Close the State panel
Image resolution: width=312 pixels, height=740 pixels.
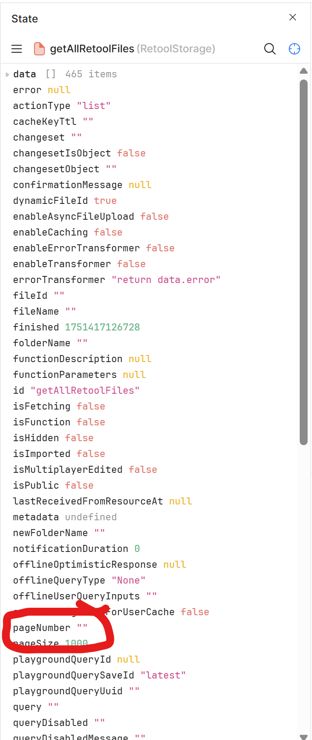pos(293,17)
